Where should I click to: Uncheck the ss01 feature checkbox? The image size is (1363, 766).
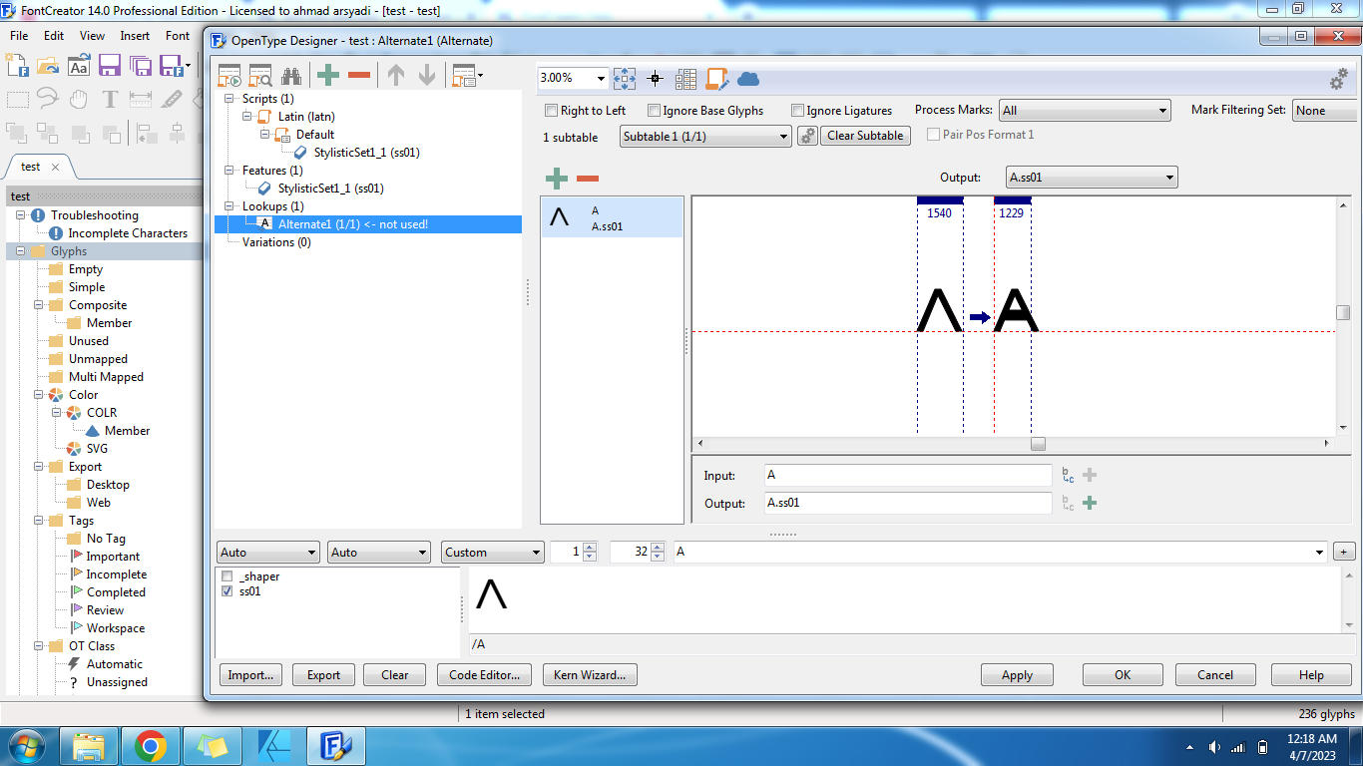tap(227, 591)
